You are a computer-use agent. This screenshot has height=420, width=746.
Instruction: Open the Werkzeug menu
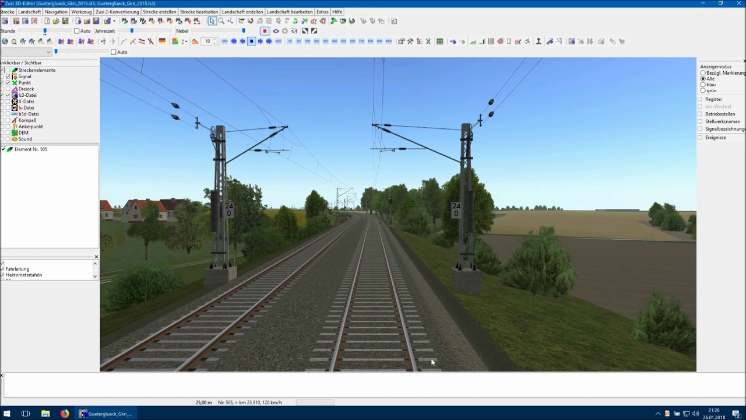tap(82, 12)
